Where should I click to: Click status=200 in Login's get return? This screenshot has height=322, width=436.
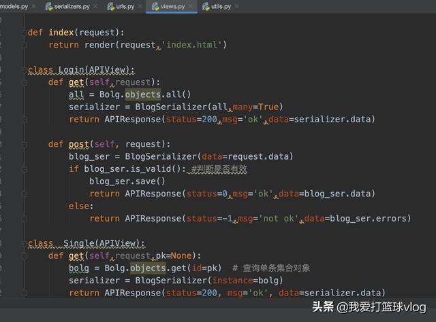[x=191, y=120]
